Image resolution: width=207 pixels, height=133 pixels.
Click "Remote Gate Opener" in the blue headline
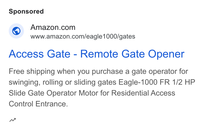click(132, 54)
